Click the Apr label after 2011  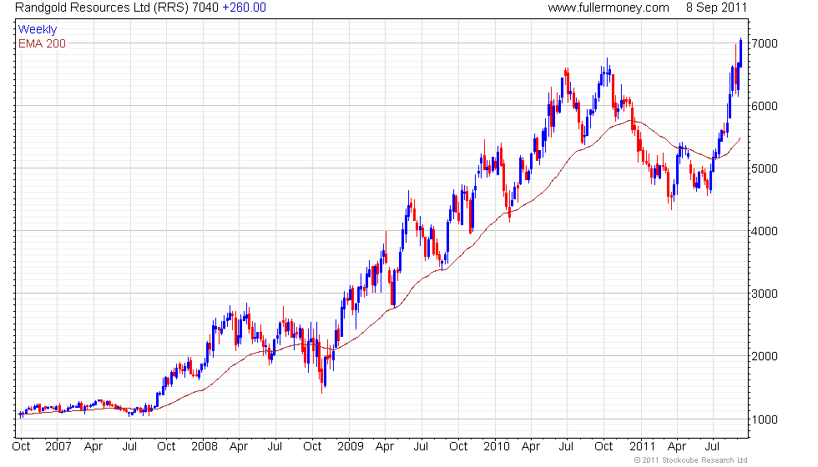(x=677, y=447)
